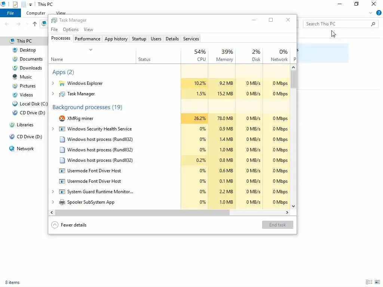Click the This PC icon in sidebar
383x287 pixels.
point(12,41)
